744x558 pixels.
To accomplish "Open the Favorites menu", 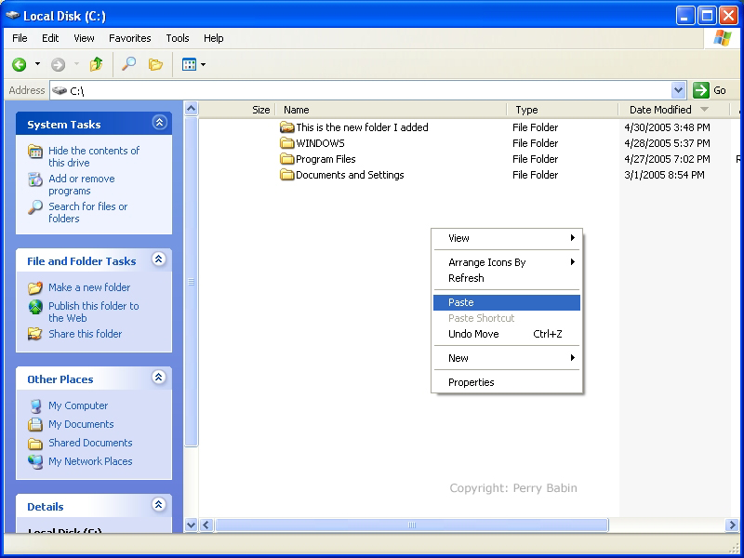I will click(130, 38).
